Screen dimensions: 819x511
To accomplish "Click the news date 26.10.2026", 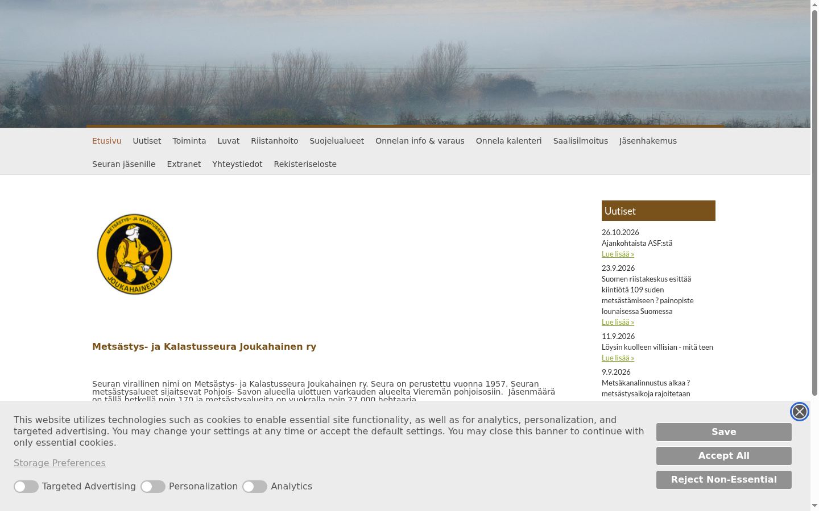I will (621, 232).
